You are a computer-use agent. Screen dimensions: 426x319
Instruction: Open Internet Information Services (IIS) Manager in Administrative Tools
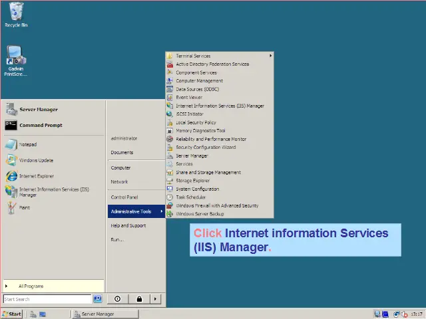220,106
